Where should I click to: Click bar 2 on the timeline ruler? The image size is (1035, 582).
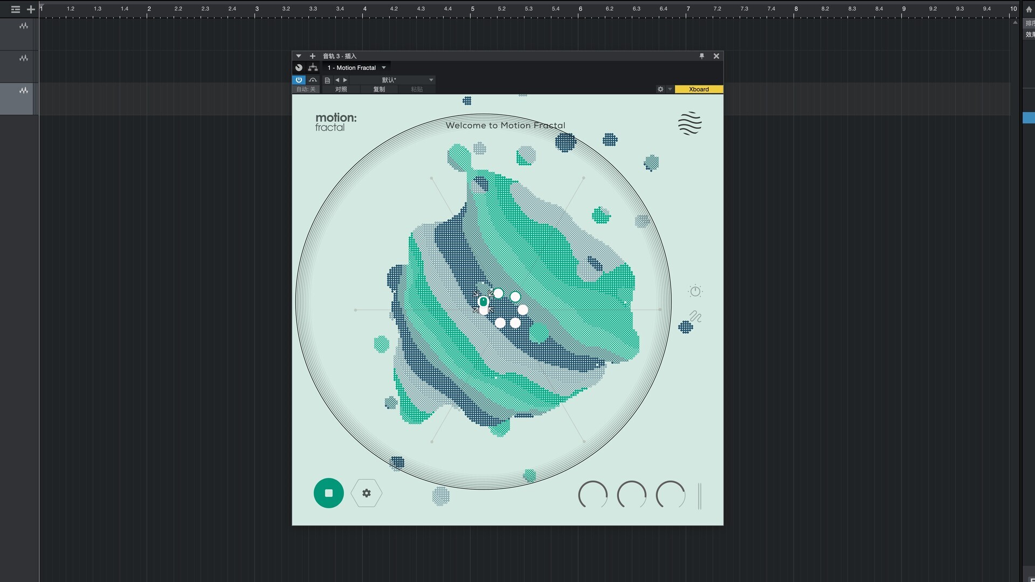(149, 9)
